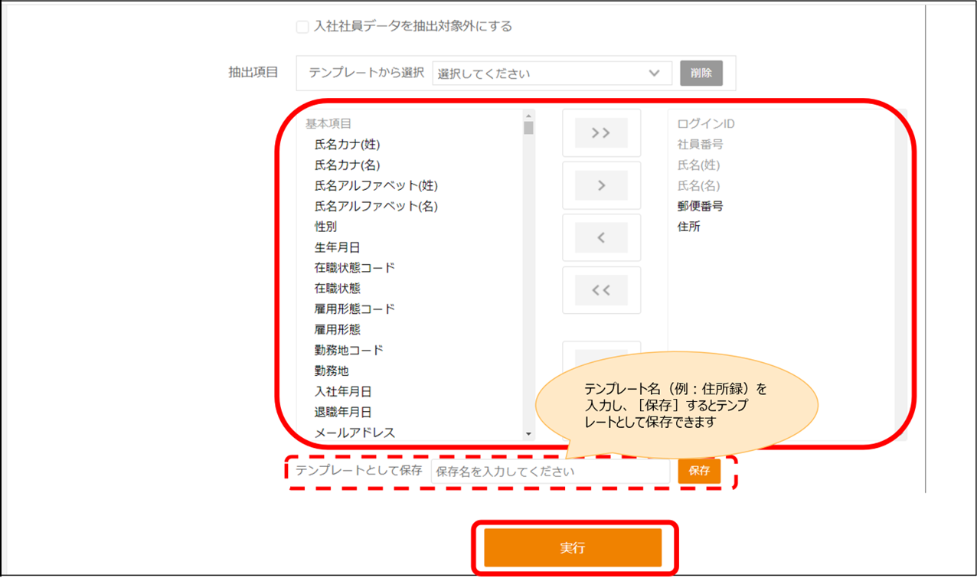
Task: Click the 保存名を入力してください text field
Action: click(550, 472)
